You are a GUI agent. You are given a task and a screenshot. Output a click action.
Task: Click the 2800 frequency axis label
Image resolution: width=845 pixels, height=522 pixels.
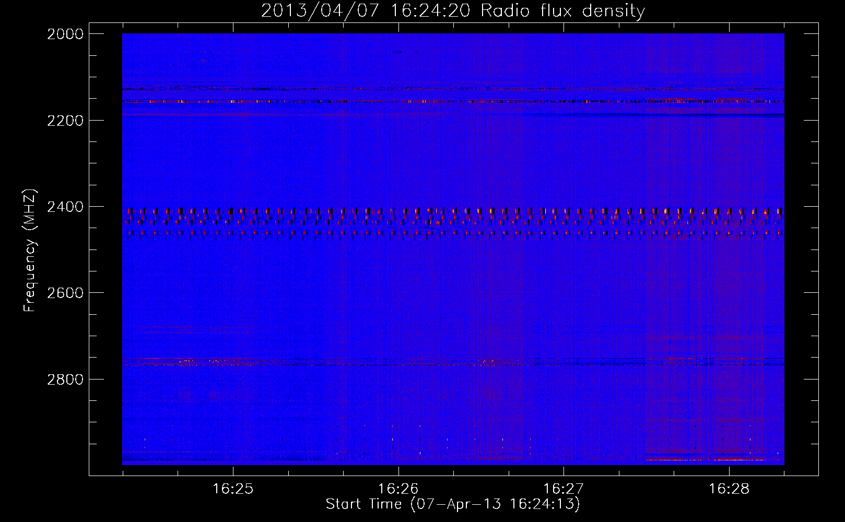tap(65, 379)
